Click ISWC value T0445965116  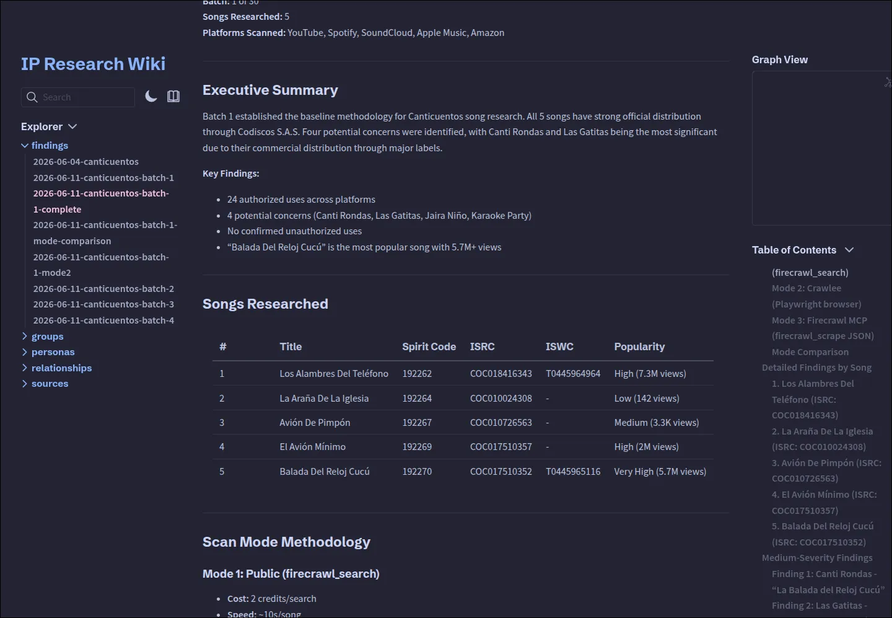coord(573,472)
